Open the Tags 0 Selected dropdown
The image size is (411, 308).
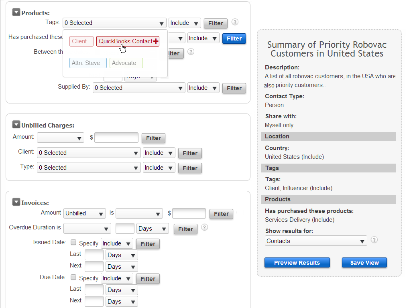point(114,23)
